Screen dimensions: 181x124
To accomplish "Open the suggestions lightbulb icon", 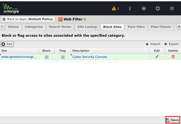I will click(130, 8).
